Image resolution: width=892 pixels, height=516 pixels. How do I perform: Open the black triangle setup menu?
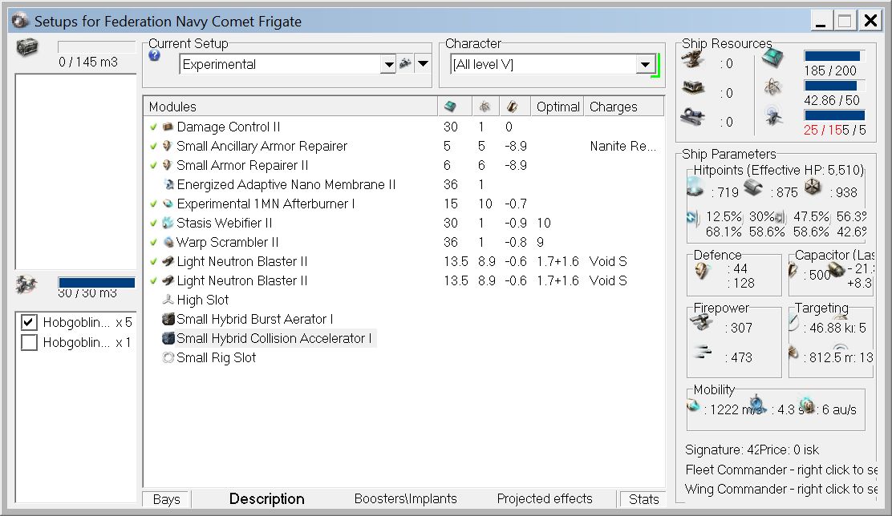[x=423, y=63]
